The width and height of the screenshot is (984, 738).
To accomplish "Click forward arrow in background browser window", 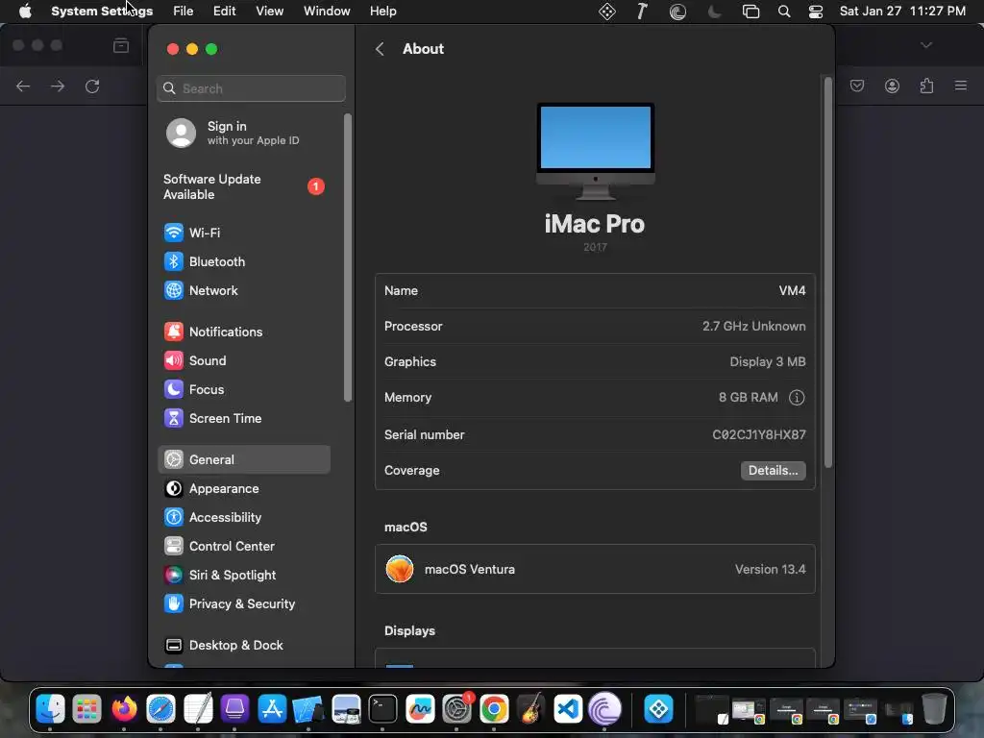I will point(58,86).
